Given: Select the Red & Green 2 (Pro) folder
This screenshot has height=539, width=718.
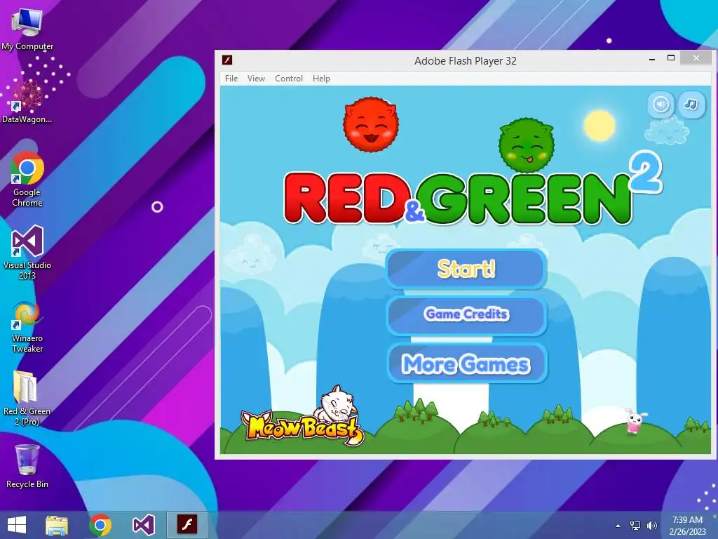Looking at the screenshot, I should 27,398.
